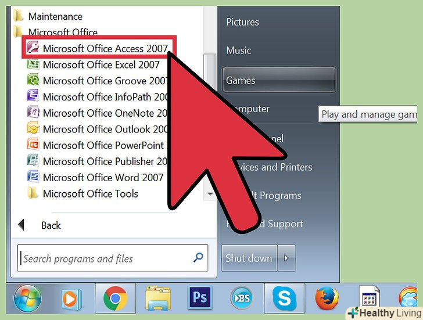The image size is (423, 320).
Task: Click the search magnifier icon
Action: point(198,257)
